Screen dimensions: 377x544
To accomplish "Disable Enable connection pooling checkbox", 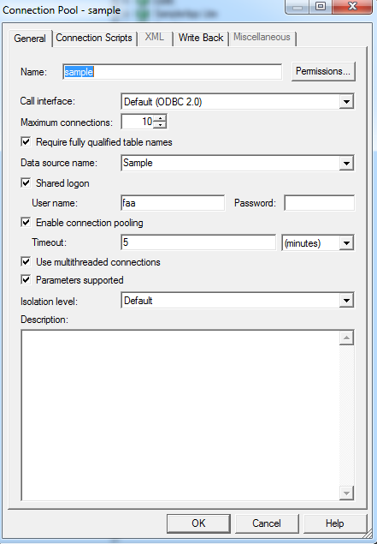I will tap(26, 222).
